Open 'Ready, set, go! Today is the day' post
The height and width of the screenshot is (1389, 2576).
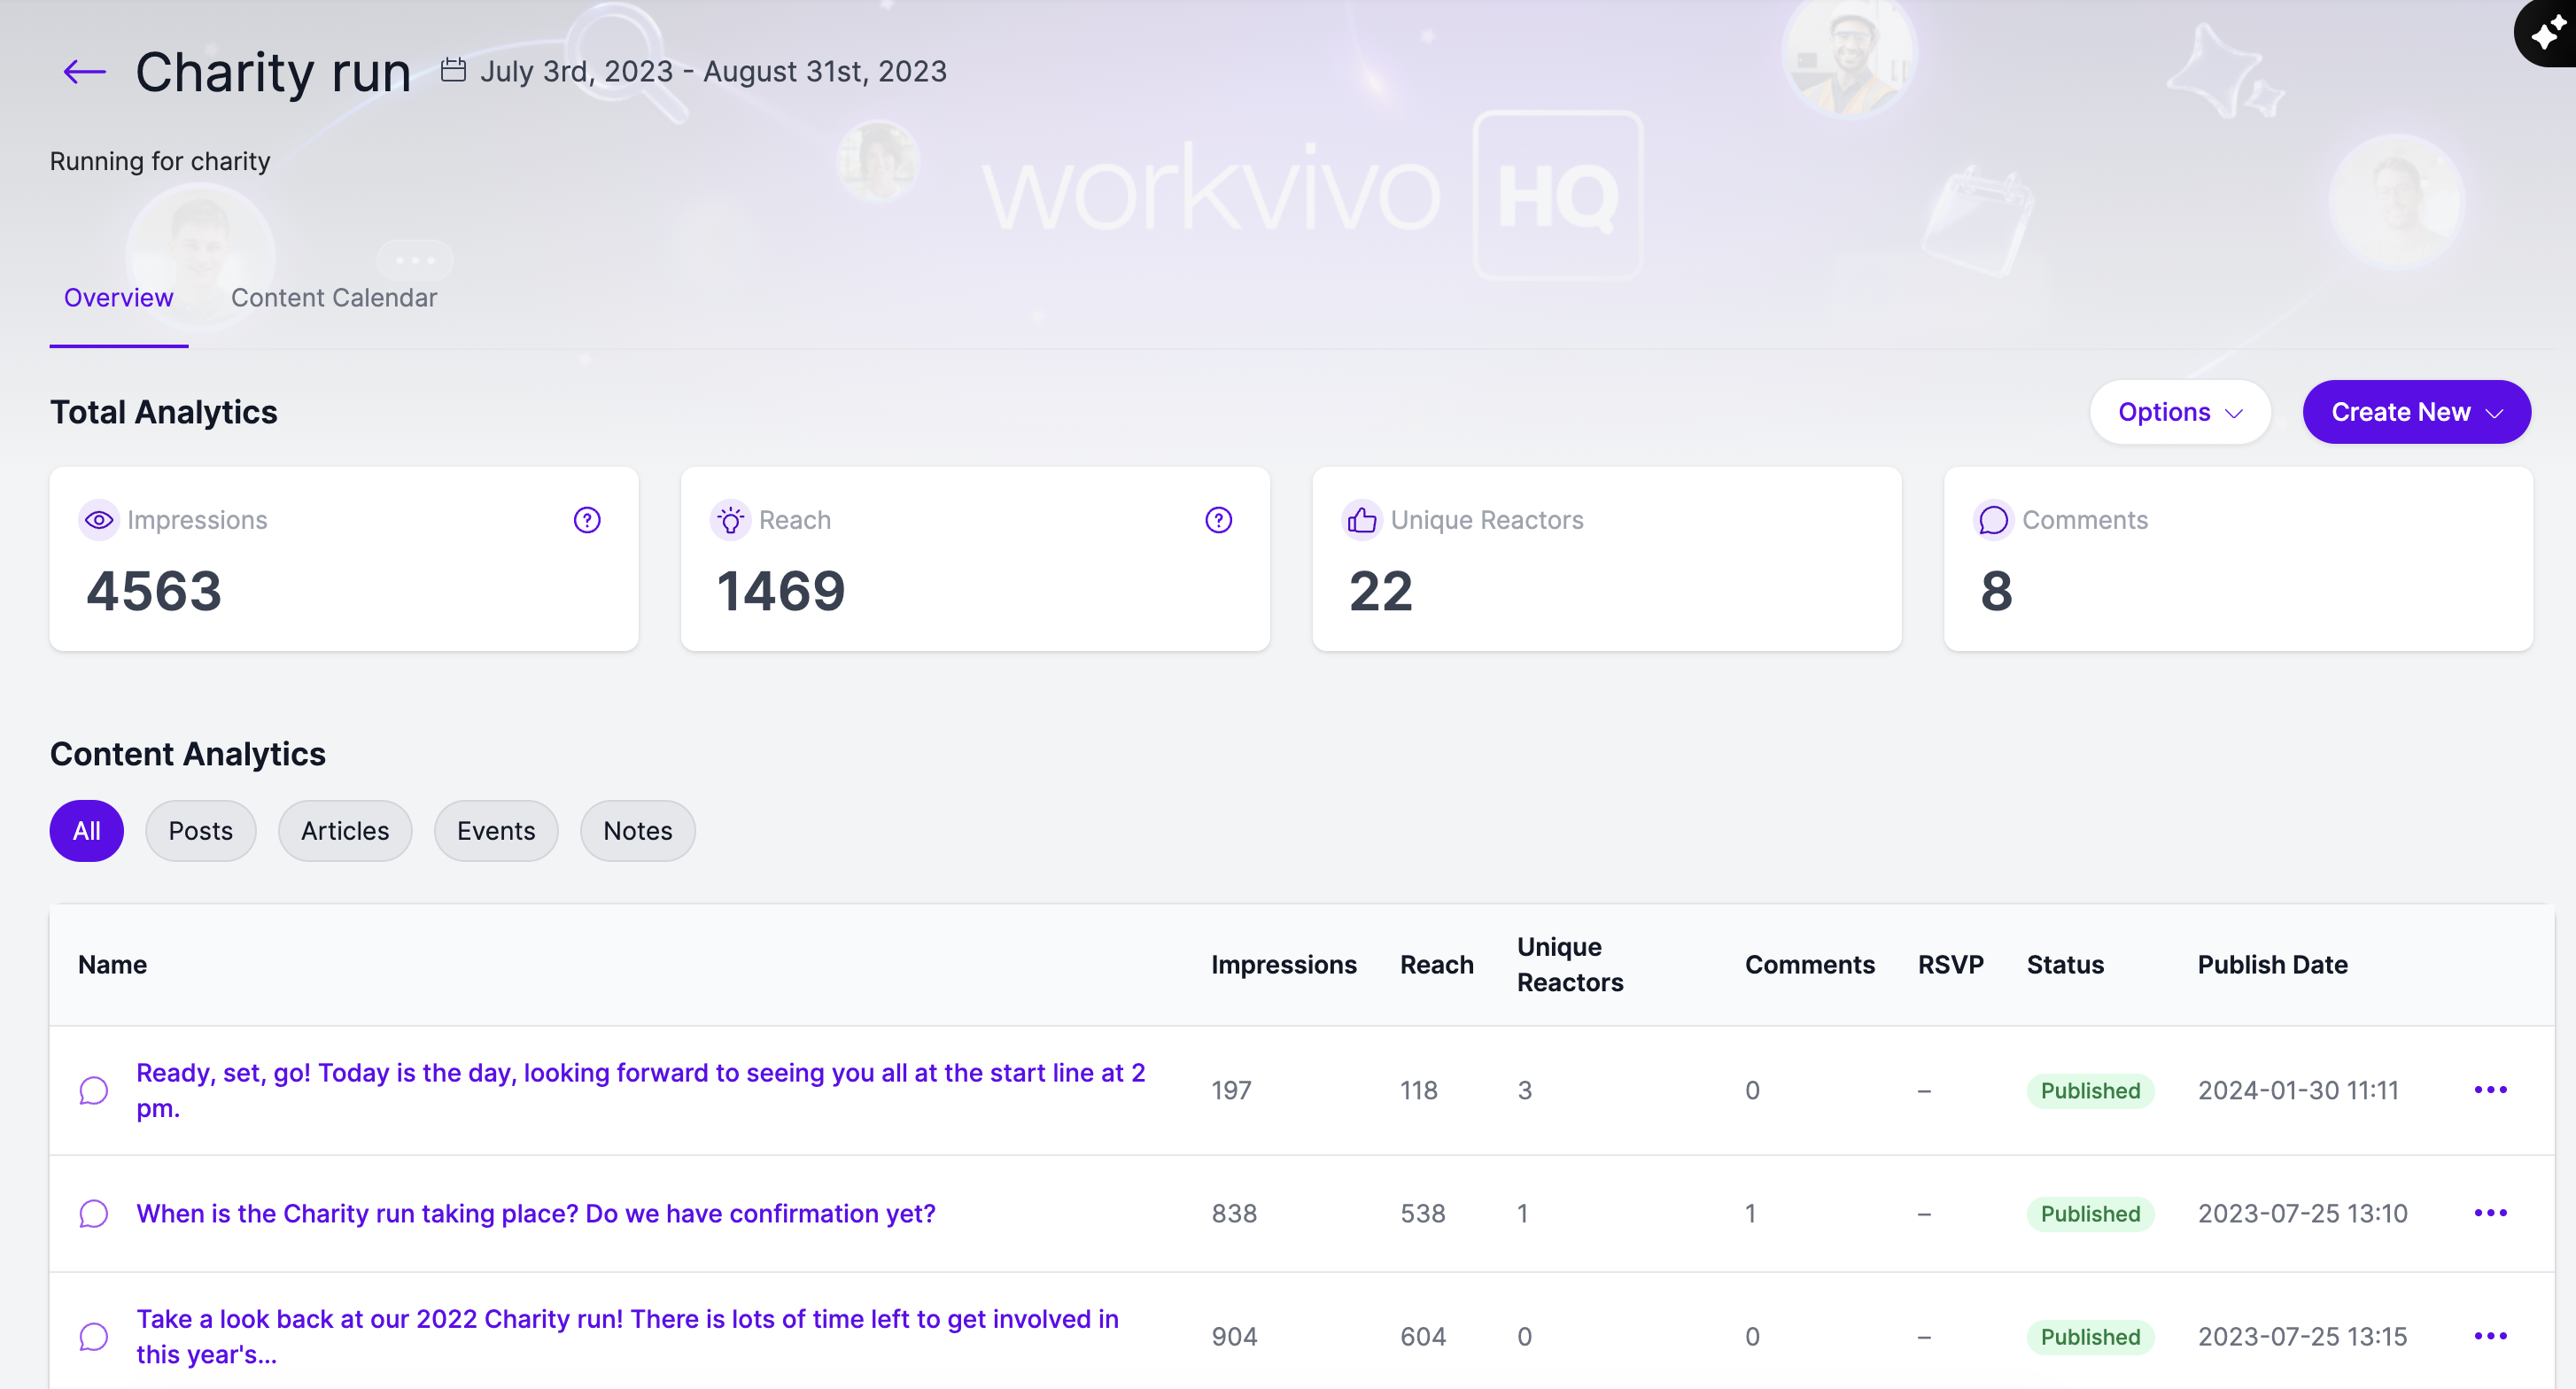[x=641, y=1090]
